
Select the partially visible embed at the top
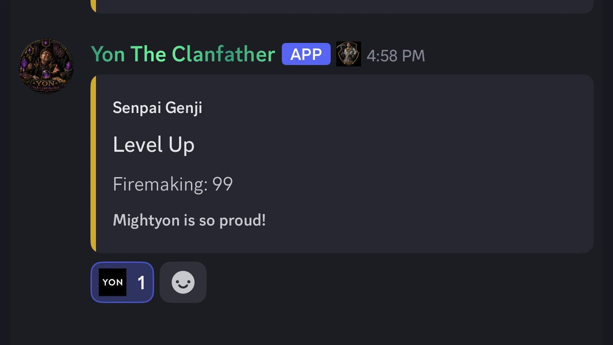click(x=342, y=6)
